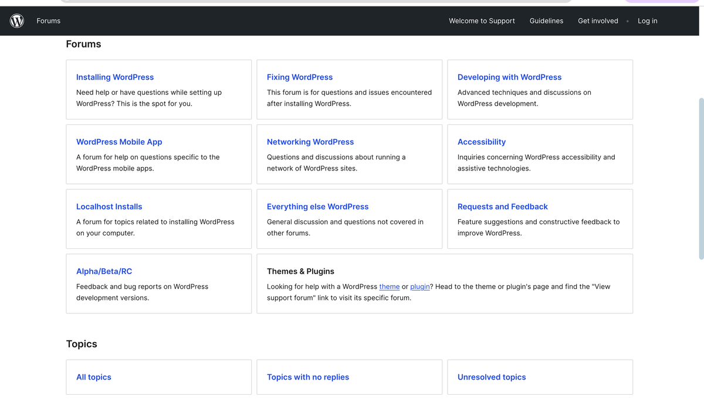This screenshot has width=704, height=403.
Task: Open the Accessibility forum
Action: click(x=482, y=142)
